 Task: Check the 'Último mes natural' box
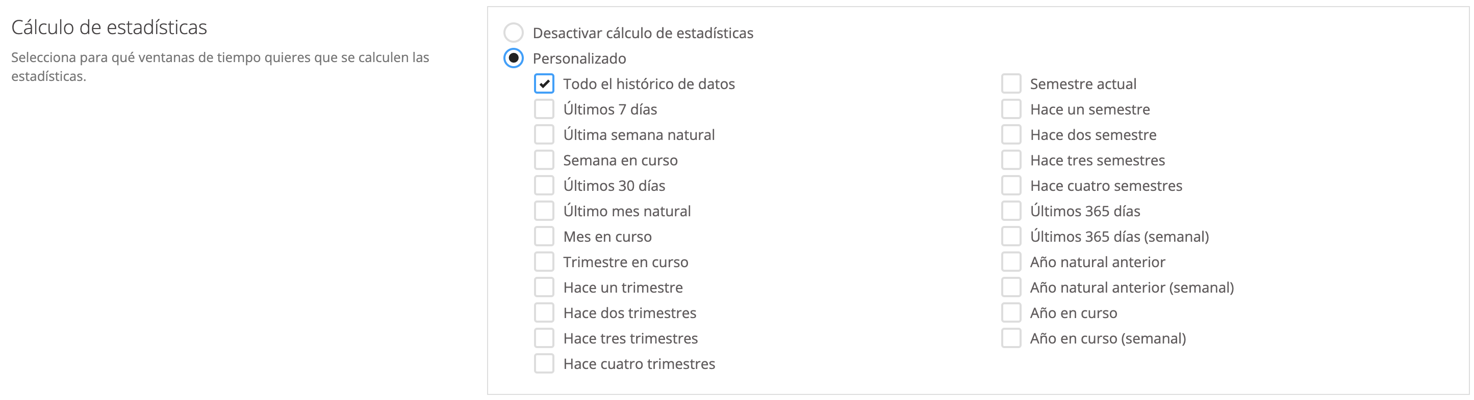(544, 211)
